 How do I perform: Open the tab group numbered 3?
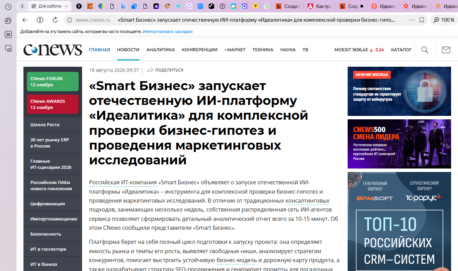click(x=22, y=6)
